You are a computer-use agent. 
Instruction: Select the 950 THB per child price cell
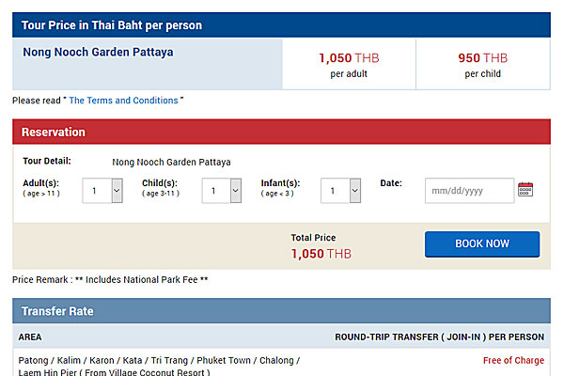click(x=483, y=65)
